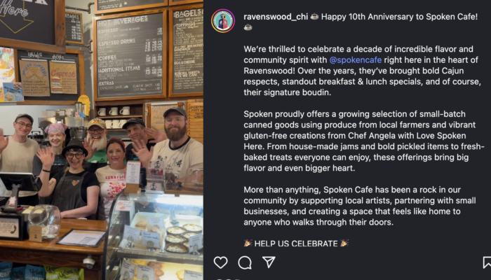Click the Bagels chalkboard menu in the photo
The width and height of the screenshot is (491, 280).
187,52
